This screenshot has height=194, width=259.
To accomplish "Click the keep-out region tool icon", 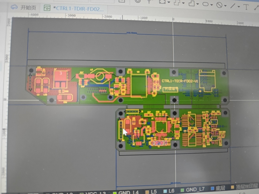I will tap(219, 5).
